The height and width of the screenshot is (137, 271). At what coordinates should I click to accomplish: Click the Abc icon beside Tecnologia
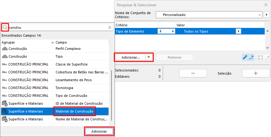(4, 88)
